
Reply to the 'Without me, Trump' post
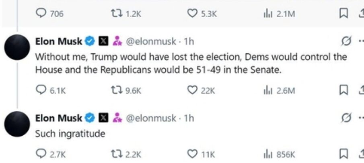coord(41,90)
